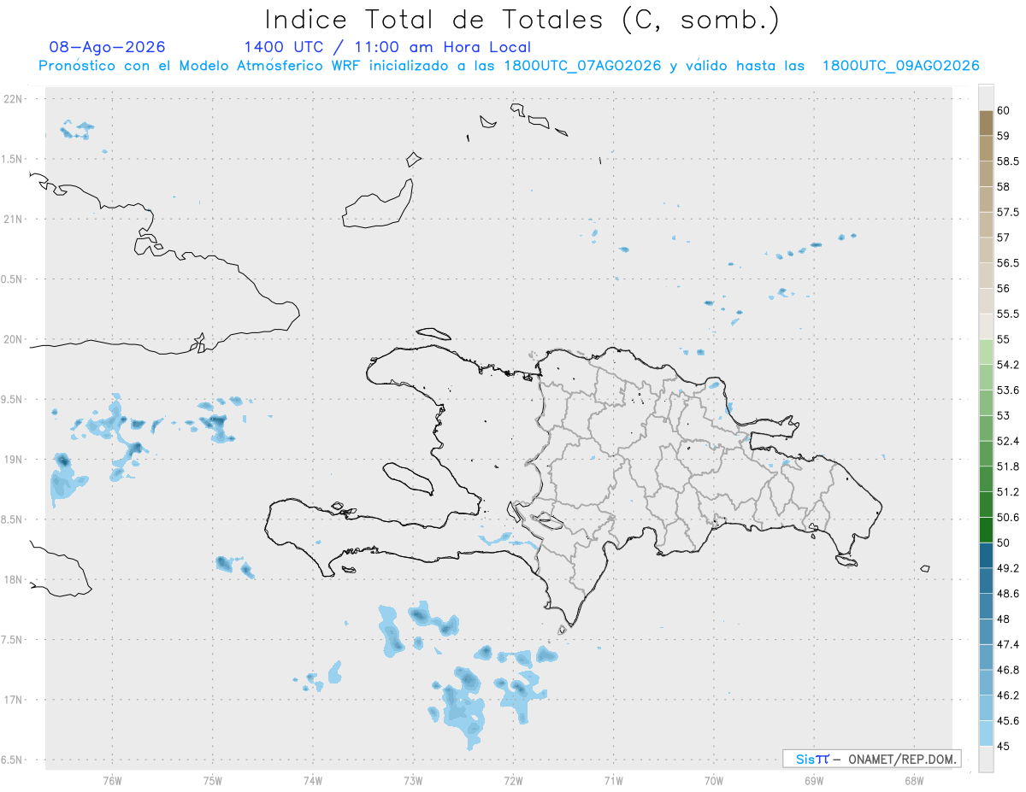Pick the brown swatch between 59 and 60
1026x792 pixels.
click(986, 123)
